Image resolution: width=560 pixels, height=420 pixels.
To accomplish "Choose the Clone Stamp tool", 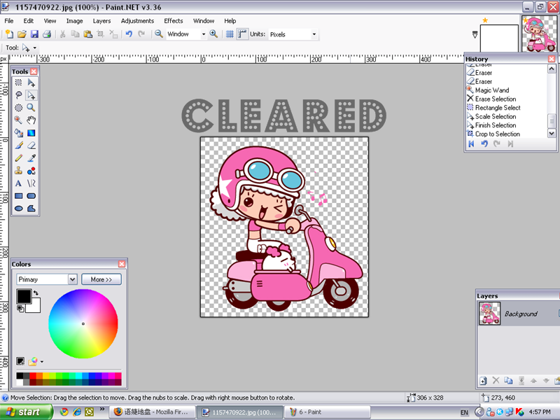I will click(19, 171).
